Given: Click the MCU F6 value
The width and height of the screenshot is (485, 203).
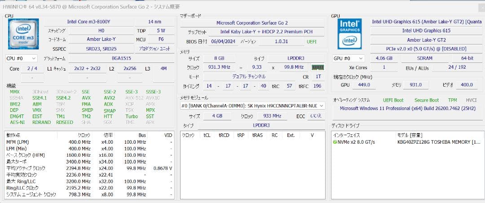Looking at the screenshot, I should [161, 40].
